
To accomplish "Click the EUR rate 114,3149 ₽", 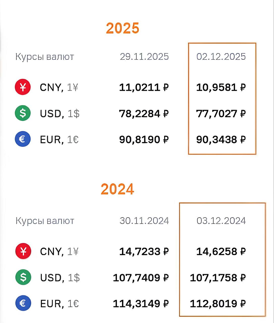I will coord(141,303).
